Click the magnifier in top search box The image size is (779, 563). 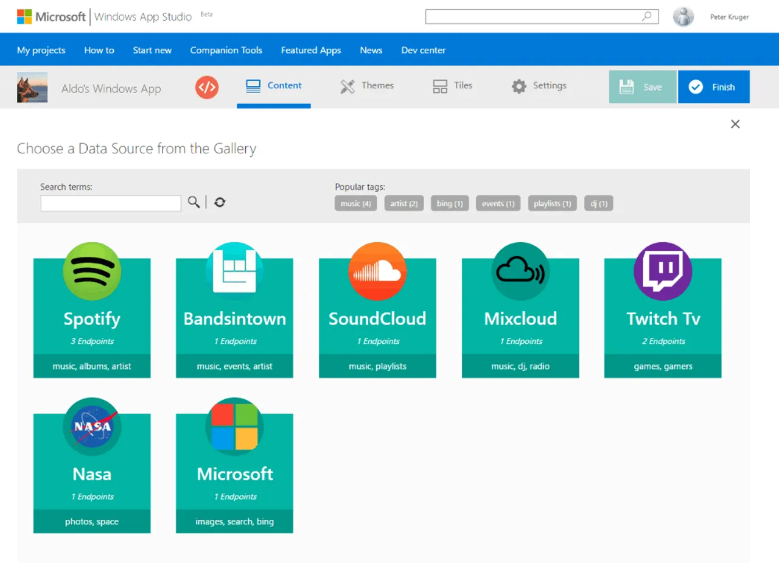click(x=647, y=16)
